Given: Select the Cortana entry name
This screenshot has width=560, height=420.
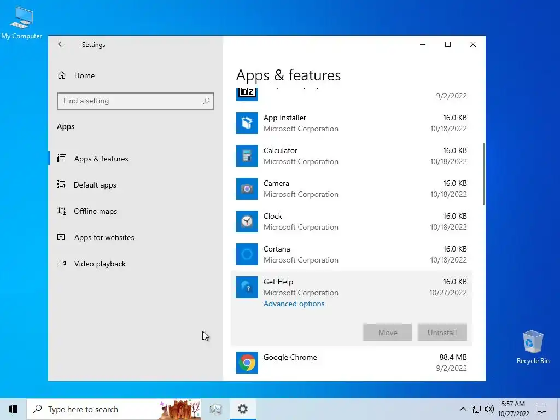Looking at the screenshot, I should click(x=276, y=249).
